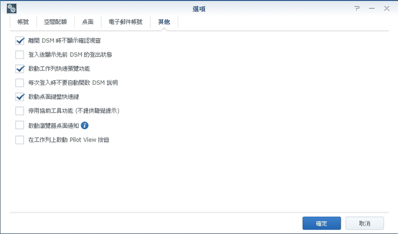Click info icon beside browser desktop notification
398x234 pixels.
point(85,125)
